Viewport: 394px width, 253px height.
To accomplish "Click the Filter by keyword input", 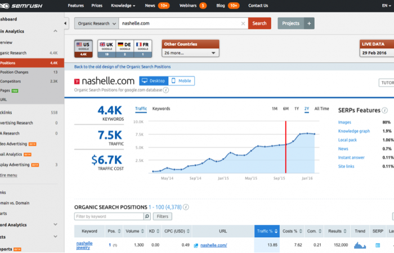I will 109,216.
